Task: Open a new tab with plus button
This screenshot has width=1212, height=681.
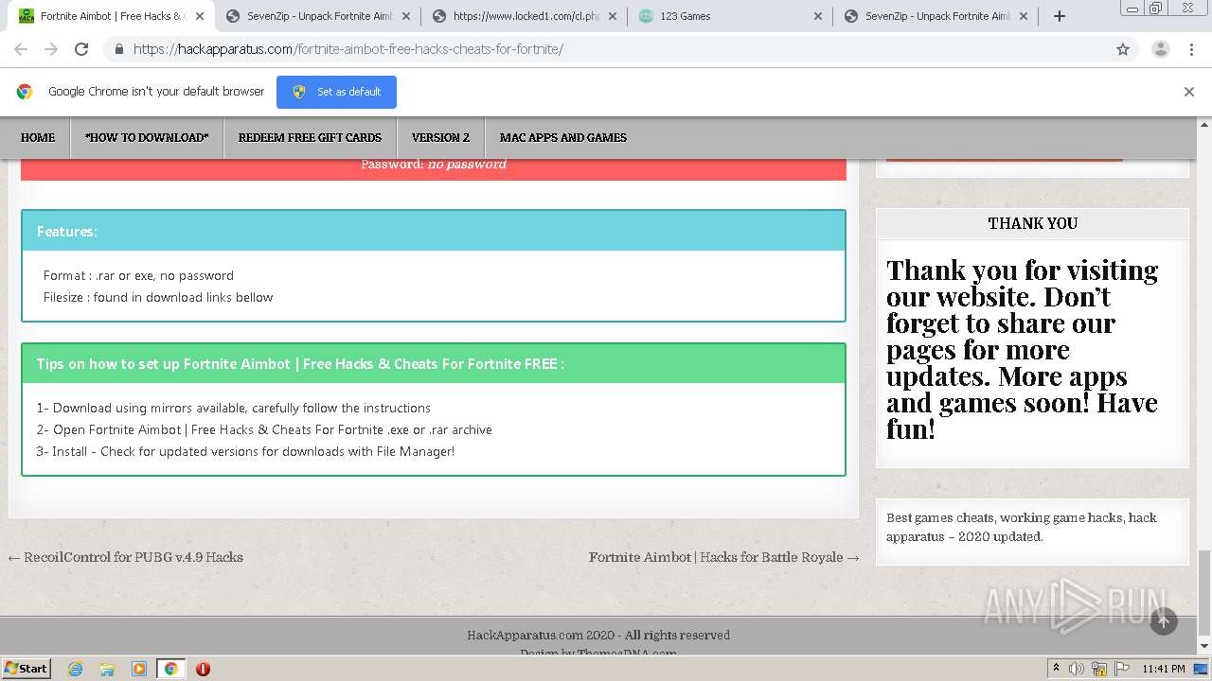Action: [x=1060, y=16]
